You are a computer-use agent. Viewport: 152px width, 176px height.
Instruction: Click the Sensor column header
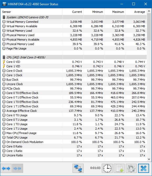click(x=32, y=12)
